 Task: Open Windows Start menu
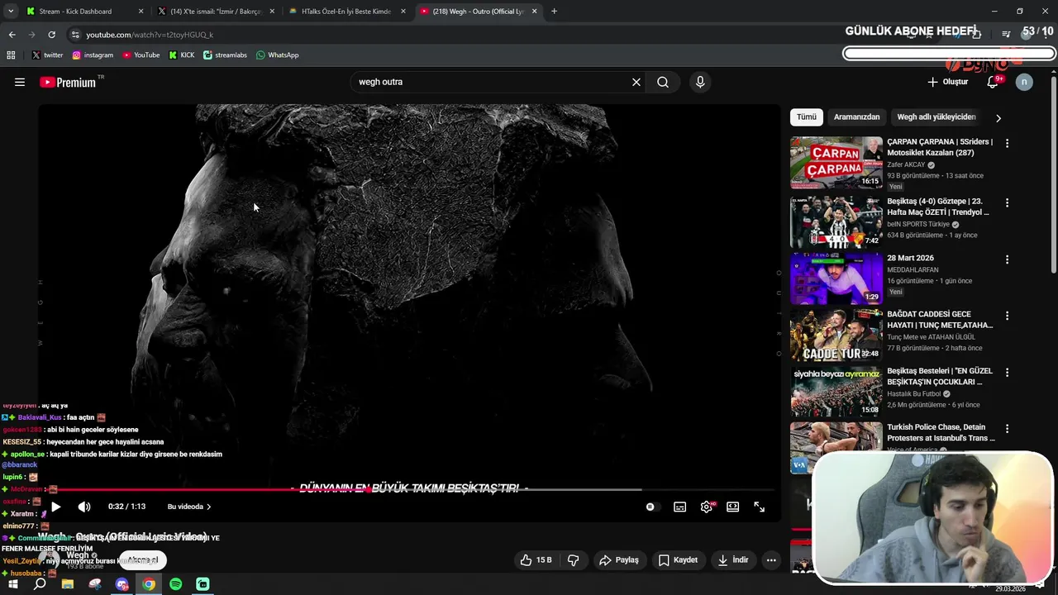tap(12, 584)
